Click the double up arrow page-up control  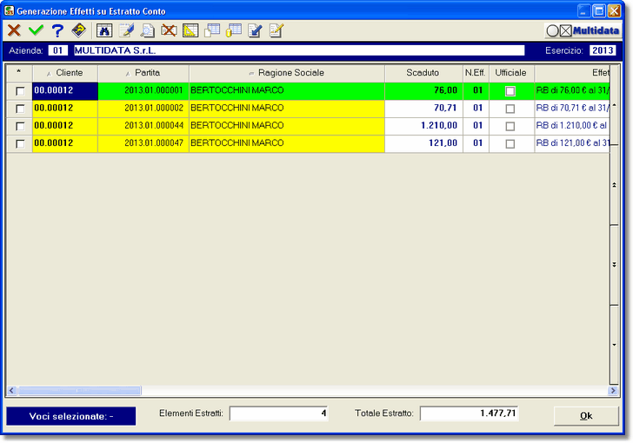pos(615,185)
